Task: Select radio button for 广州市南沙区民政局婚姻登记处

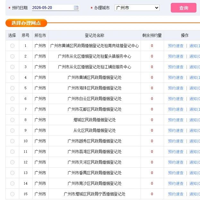Action: 13,183
